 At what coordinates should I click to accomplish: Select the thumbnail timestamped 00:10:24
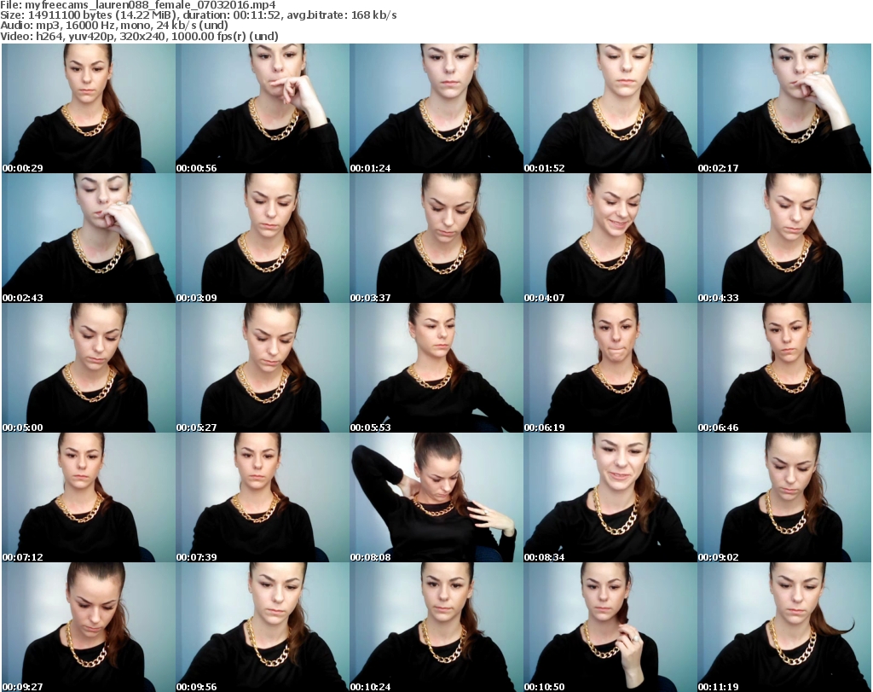436,627
